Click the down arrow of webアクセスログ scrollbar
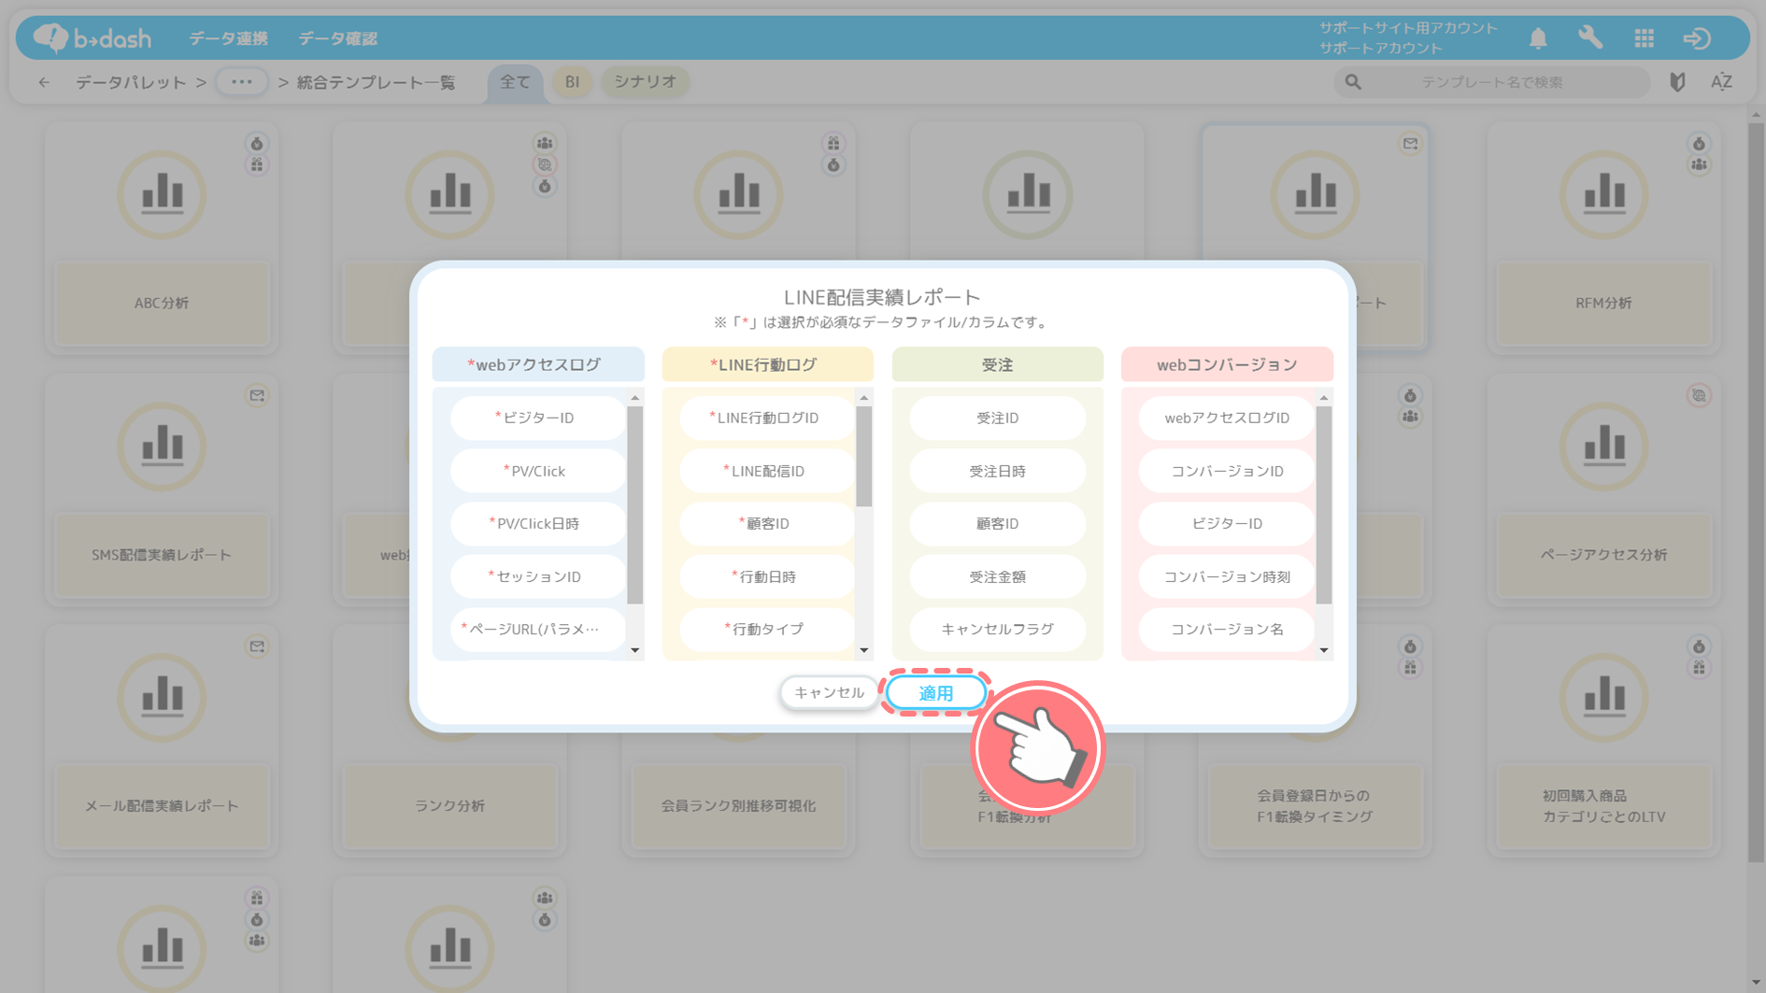Image resolution: width=1766 pixels, height=993 pixels. [635, 650]
